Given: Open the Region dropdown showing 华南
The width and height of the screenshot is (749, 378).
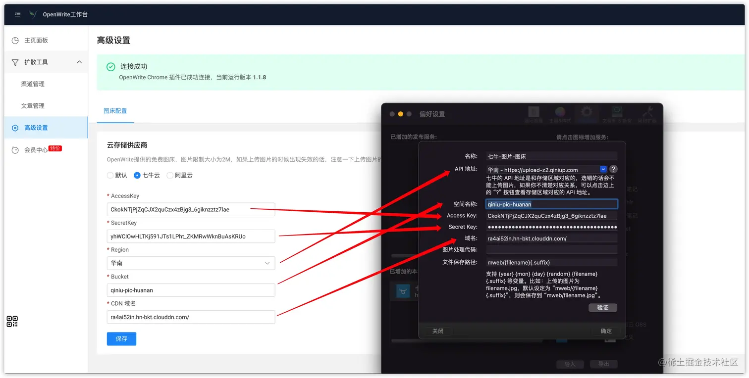Looking at the screenshot, I should tap(191, 263).
